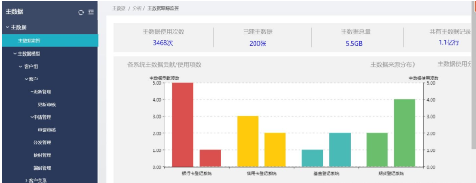Click 主数据跟踪监控 breadcrumb item
The width and height of the screenshot is (476, 183).
pyautogui.click(x=163, y=9)
